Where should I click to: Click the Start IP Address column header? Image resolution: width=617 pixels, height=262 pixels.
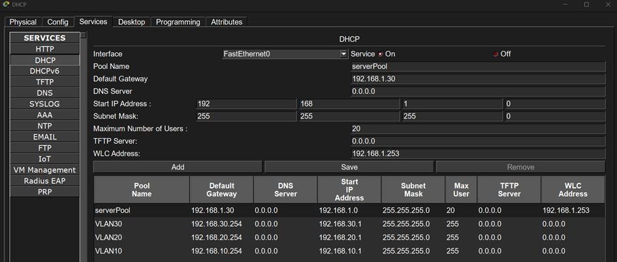click(349, 190)
